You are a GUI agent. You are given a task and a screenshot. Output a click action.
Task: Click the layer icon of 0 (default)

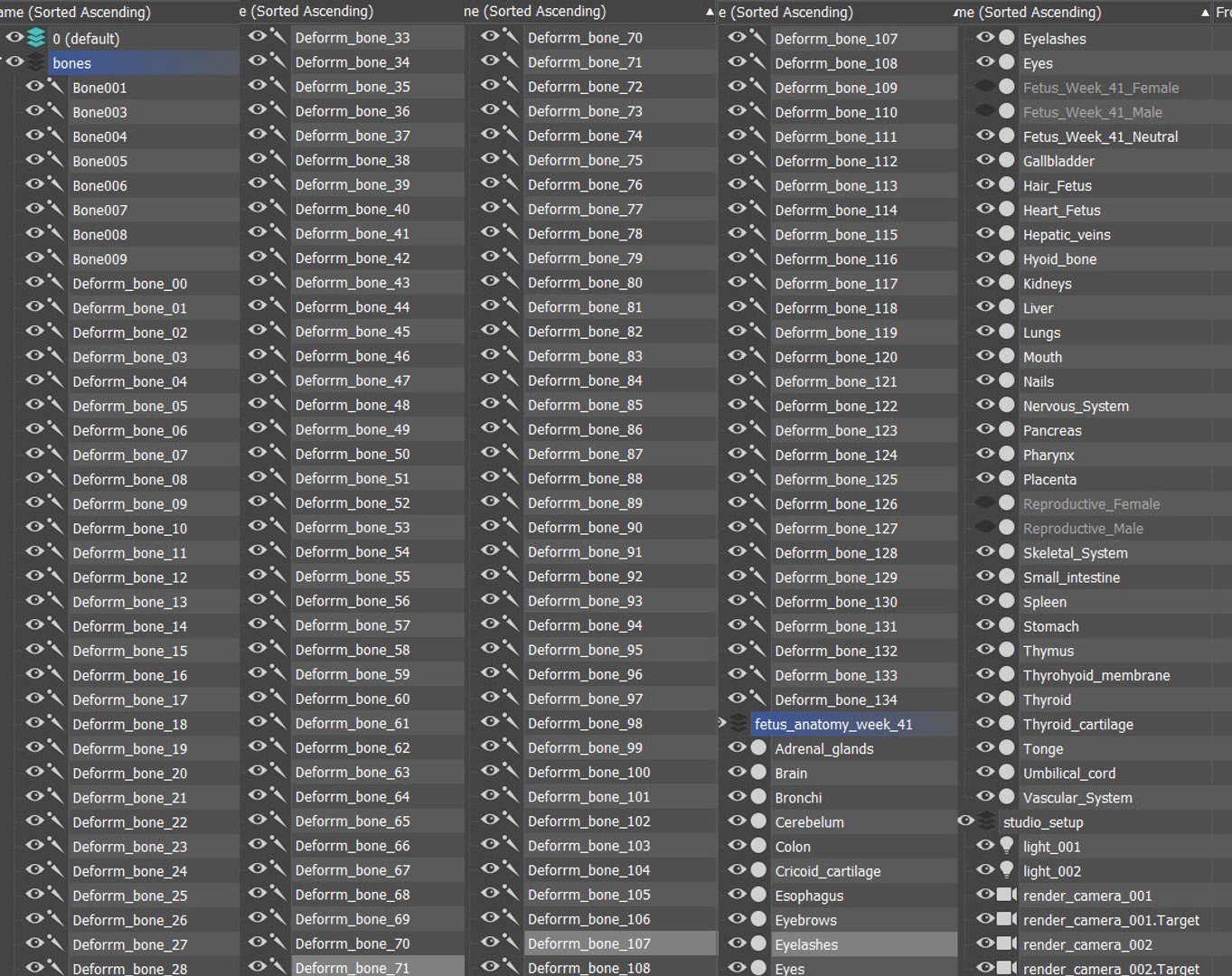point(36,38)
